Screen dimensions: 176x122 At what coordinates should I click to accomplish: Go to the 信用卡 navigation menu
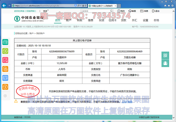tap(112, 20)
